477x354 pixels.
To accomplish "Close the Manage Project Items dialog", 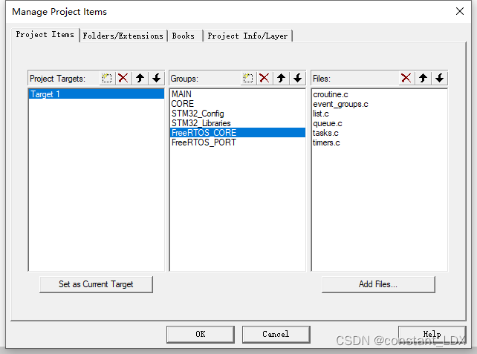I will point(460,12).
